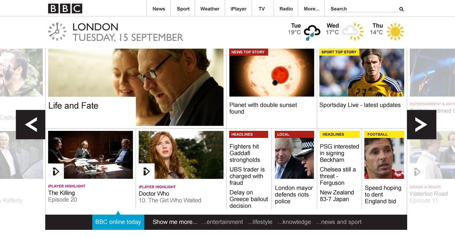
Task: Open Fighters hit Gaddafi strongholds headline
Action: 245,153
